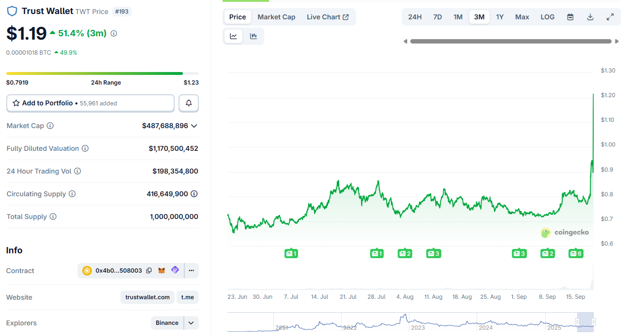Click news marker with 6 events

[576, 253]
